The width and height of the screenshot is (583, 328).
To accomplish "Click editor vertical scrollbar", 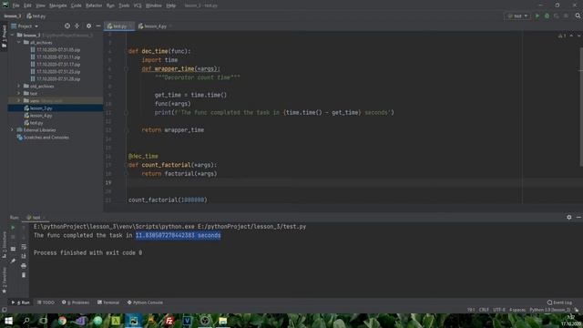I will point(581,108).
